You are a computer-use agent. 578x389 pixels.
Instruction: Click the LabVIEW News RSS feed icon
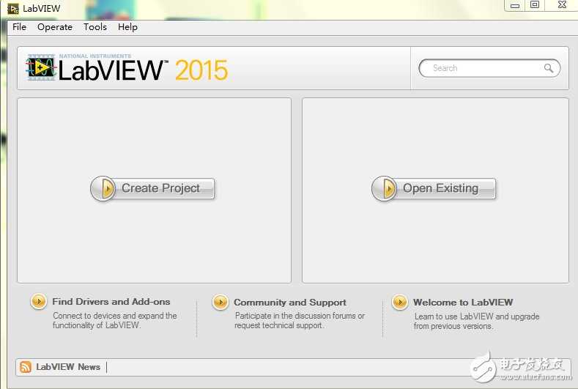[26, 367]
